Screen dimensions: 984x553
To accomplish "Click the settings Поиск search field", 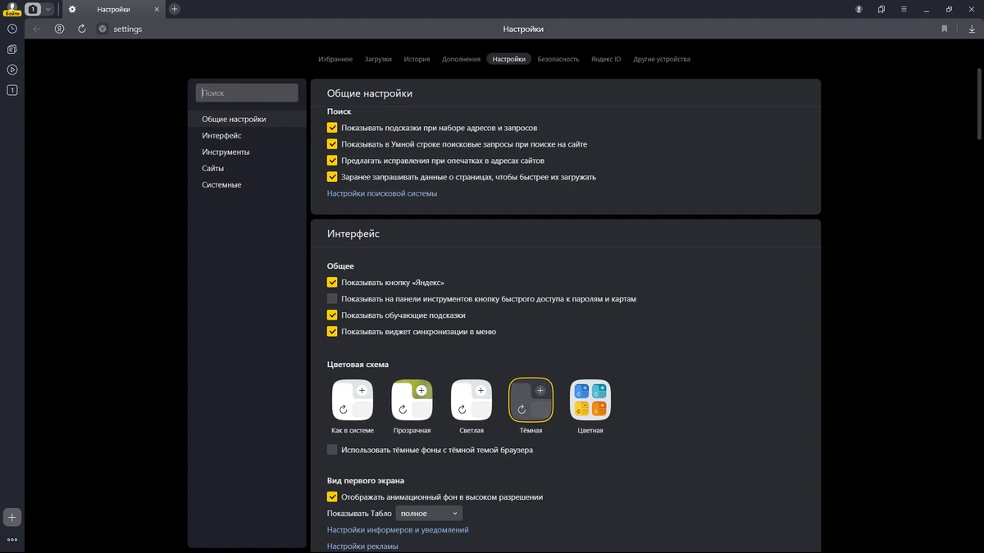I will pos(247,93).
